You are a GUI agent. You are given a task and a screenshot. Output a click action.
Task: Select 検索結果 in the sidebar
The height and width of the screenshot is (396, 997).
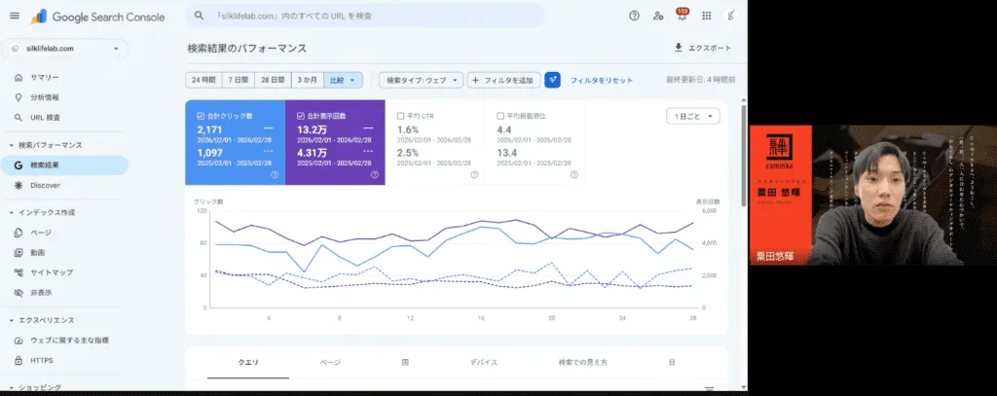pos(64,165)
